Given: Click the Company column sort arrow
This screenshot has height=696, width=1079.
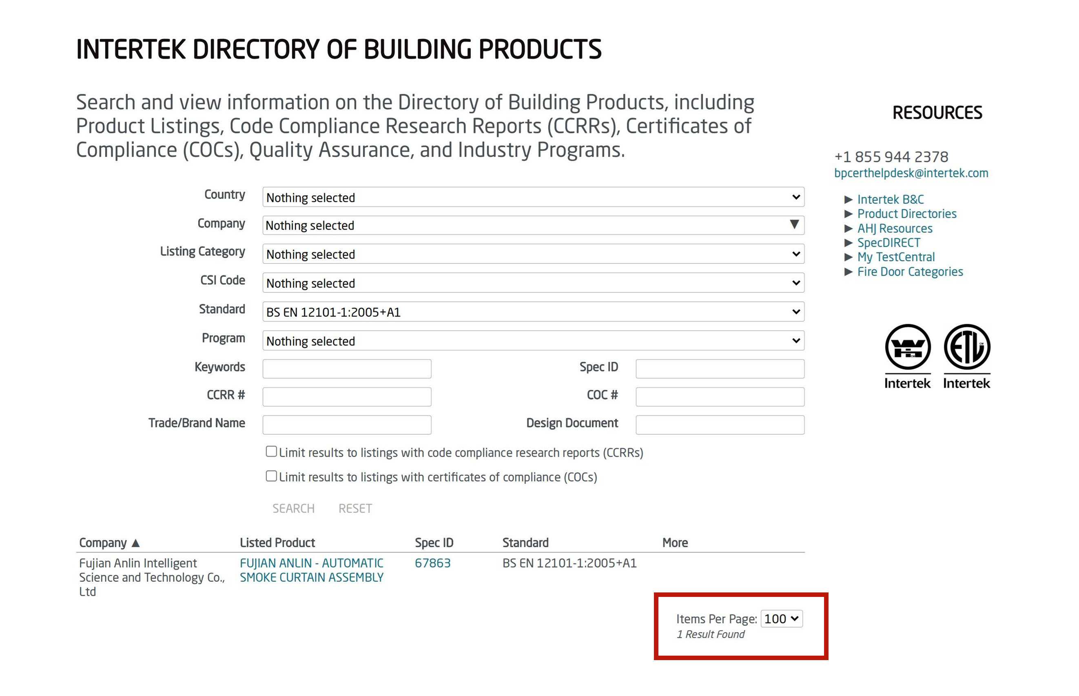Looking at the screenshot, I should pos(135,543).
